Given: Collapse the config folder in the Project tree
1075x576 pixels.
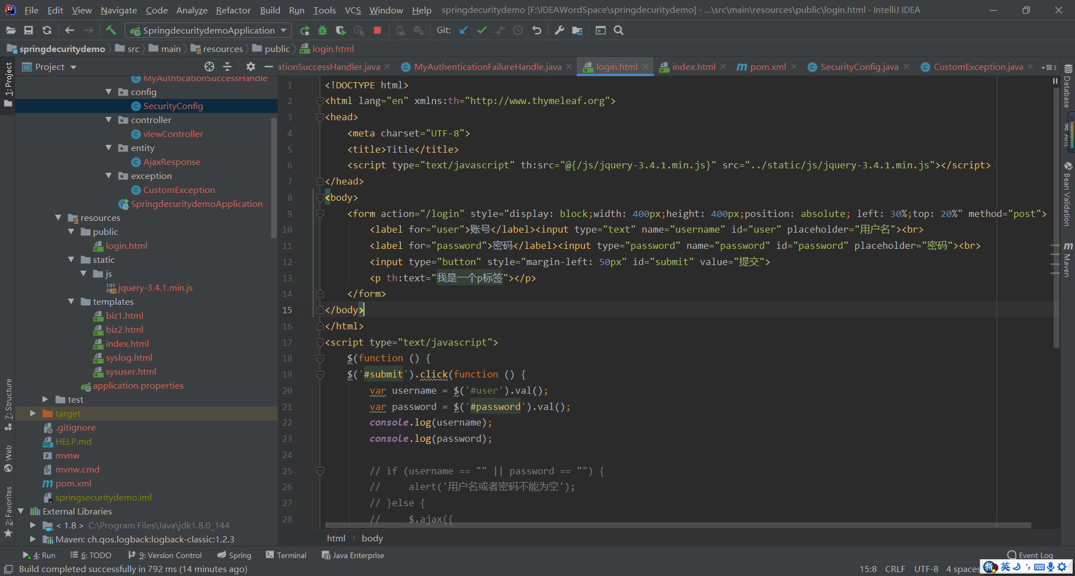Looking at the screenshot, I should coord(108,92).
